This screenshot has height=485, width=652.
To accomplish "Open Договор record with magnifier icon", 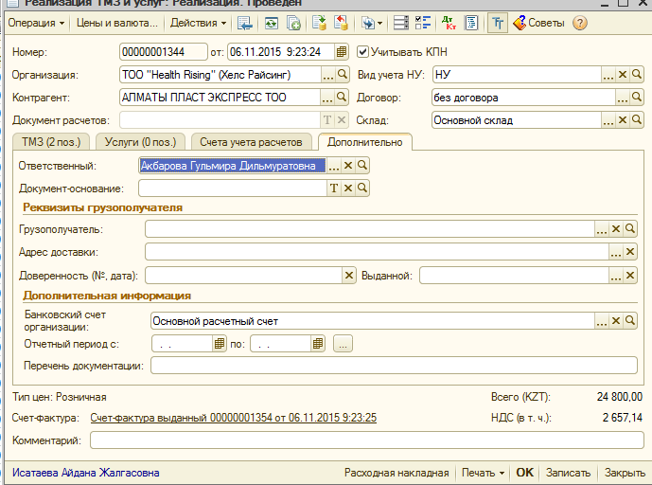I will (637, 98).
